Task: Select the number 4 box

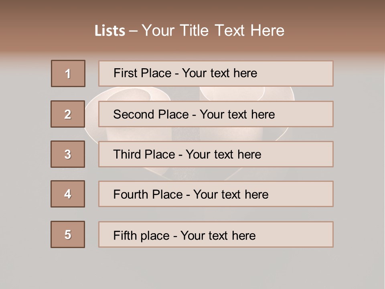Action: (68, 194)
